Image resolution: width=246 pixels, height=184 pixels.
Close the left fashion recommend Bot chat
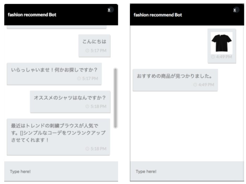(109, 10)
